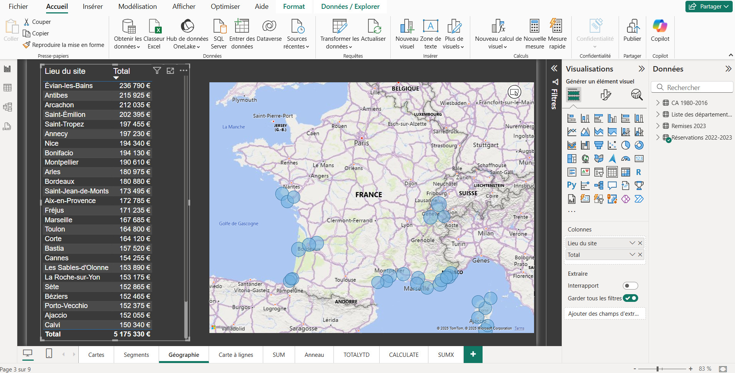Select the R script visual
735x373 pixels.
(639, 172)
